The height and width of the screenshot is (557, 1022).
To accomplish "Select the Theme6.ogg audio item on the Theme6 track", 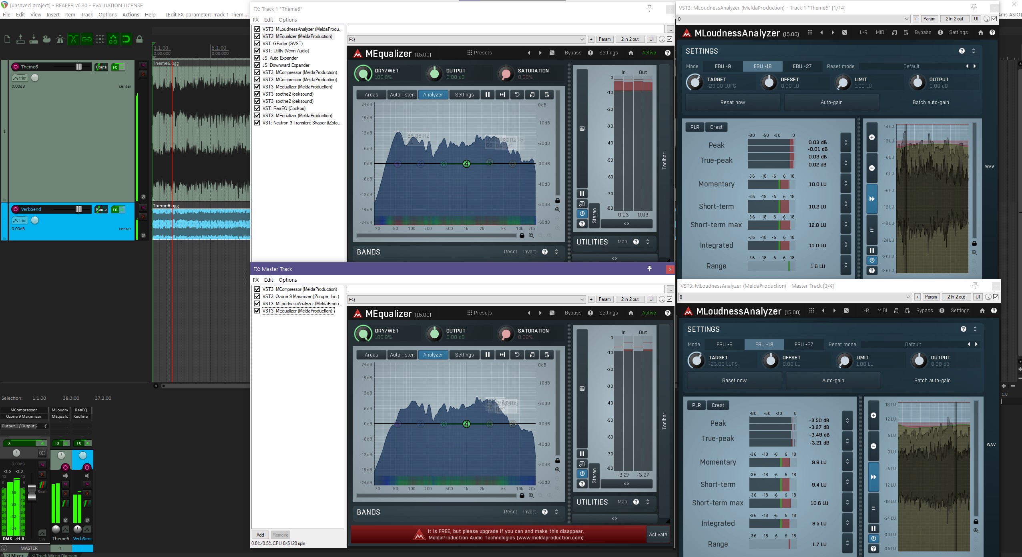I will click(x=201, y=131).
